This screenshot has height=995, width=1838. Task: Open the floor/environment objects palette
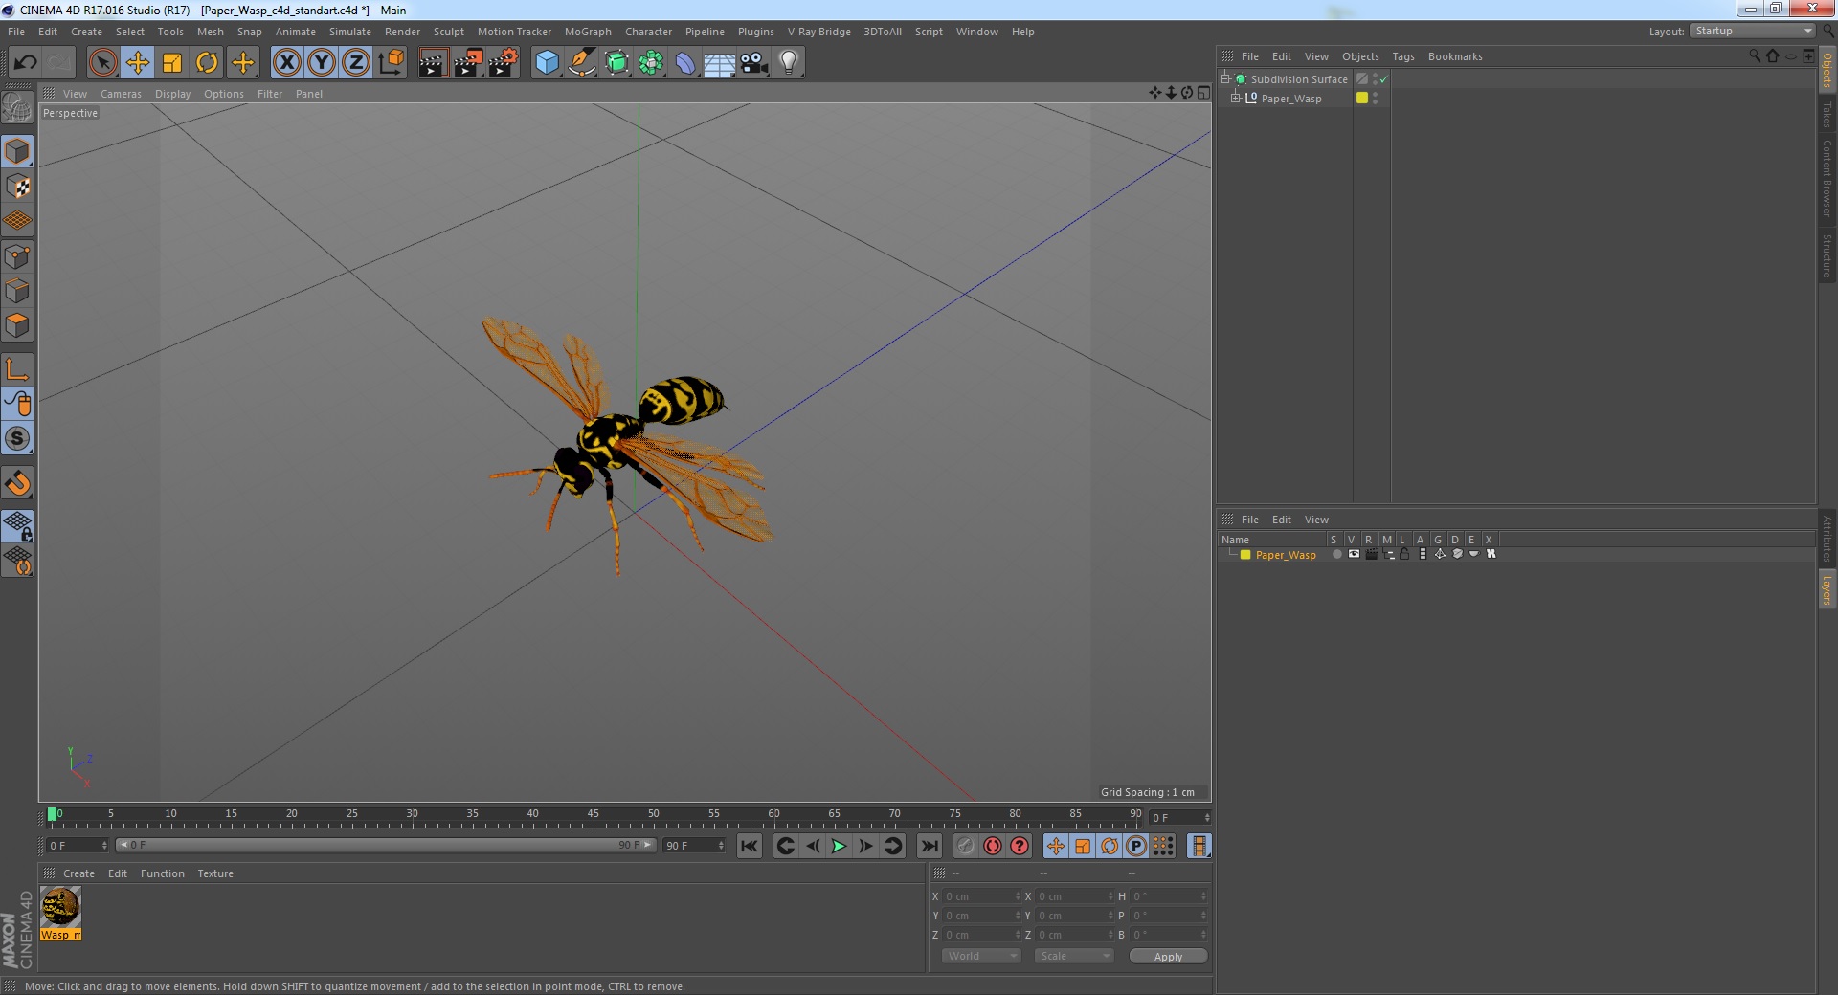719,63
